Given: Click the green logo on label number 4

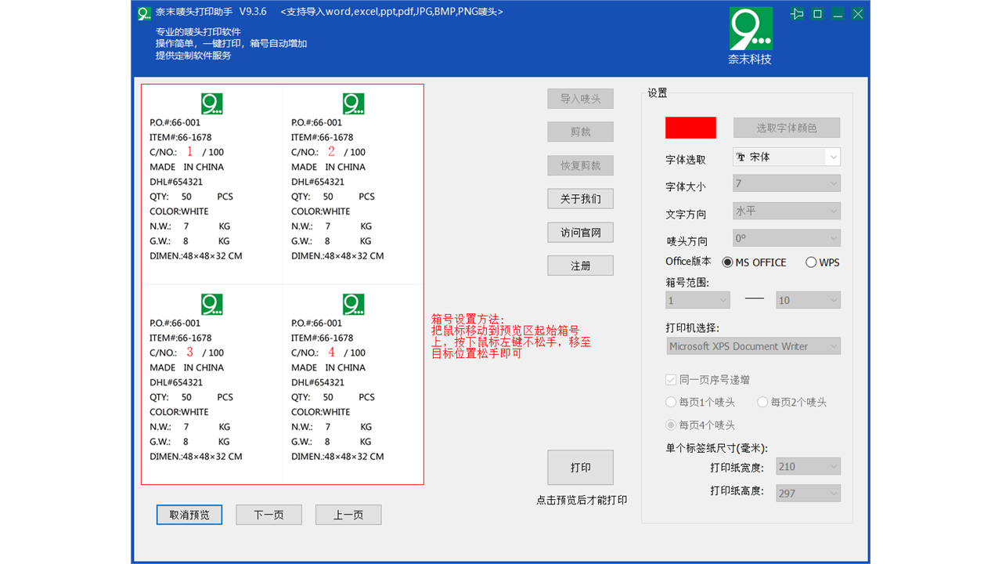Looking at the screenshot, I should click(354, 304).
